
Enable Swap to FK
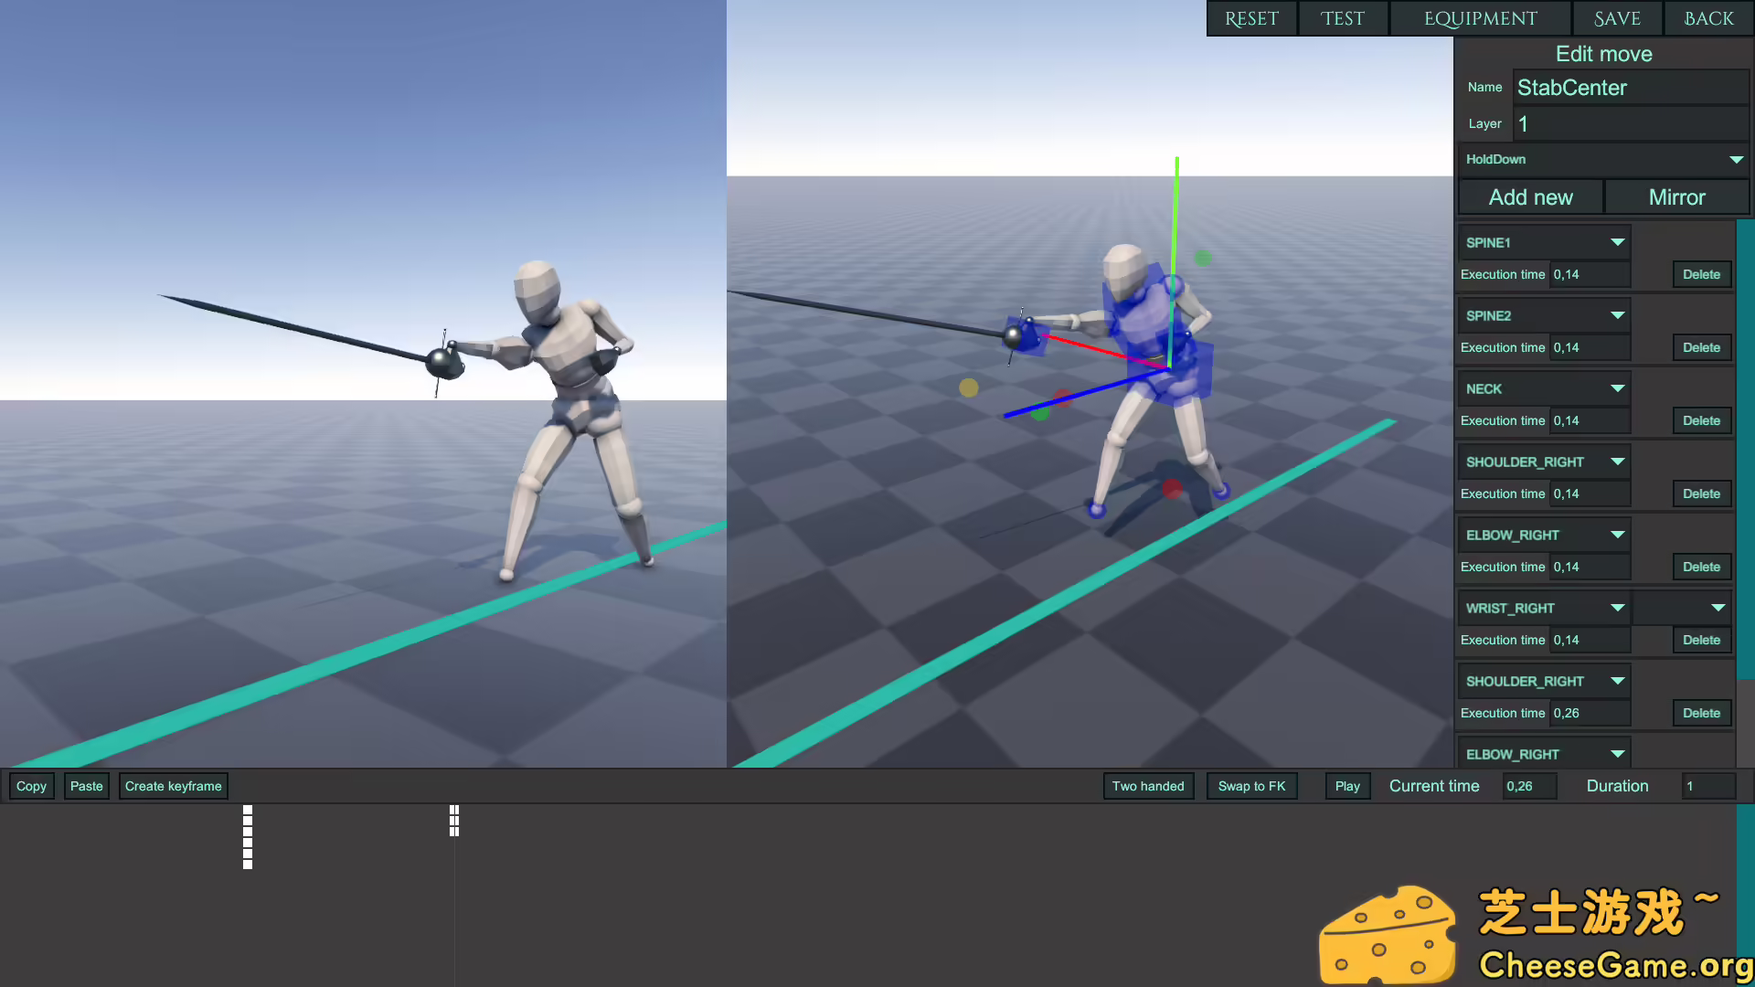click(x=1251, y=785)
